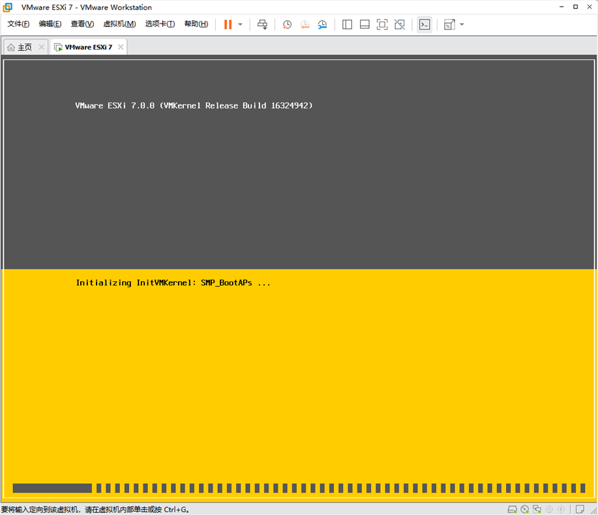
Task: Open the power options dropdown arrow
Action: [240, 24]
